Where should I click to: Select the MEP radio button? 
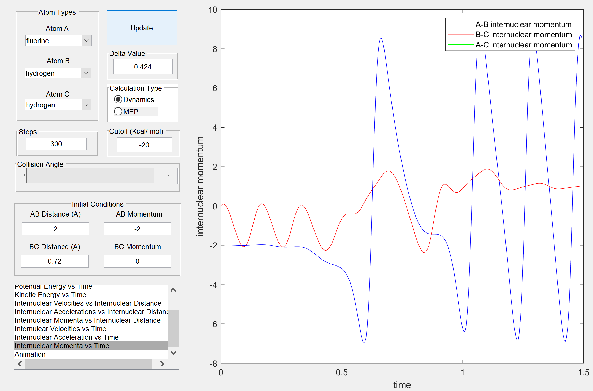coord(126,111)
